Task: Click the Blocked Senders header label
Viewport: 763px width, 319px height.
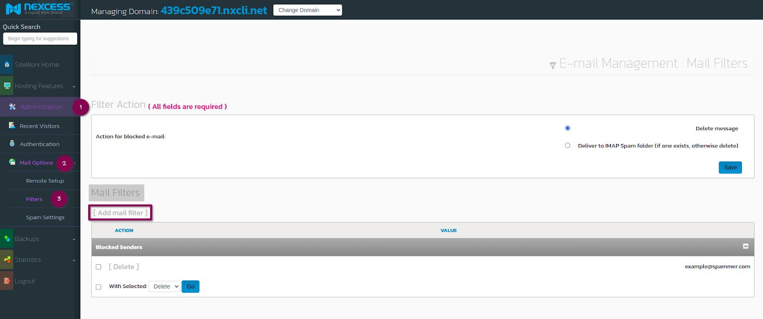Action: pos(119,247)
